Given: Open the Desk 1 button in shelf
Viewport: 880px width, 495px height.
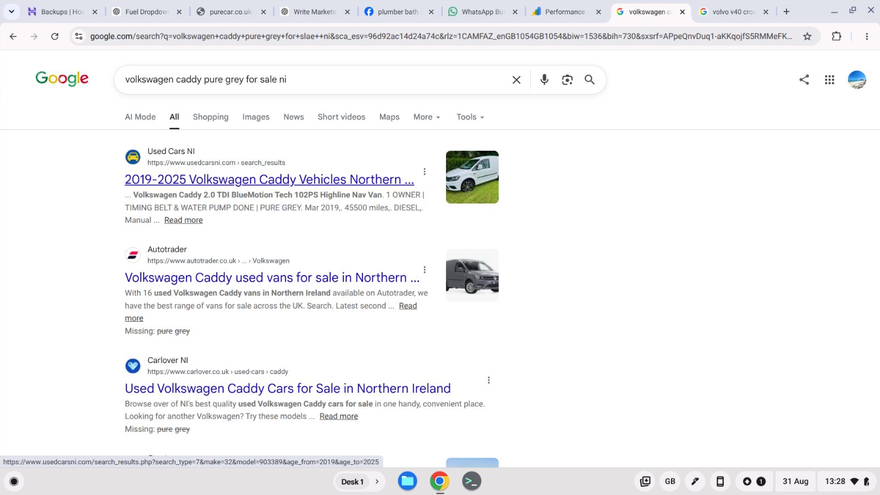Looking at the screenshot, I should point(353,482).
